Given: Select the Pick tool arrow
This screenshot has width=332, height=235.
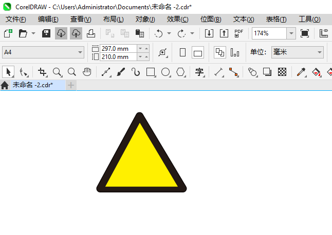Looking at the screenshot, I should coord(8,72).
